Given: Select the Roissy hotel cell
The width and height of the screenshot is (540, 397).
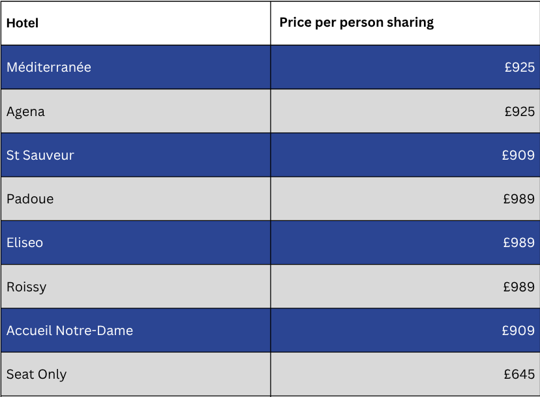Looking at the screenshot, I should [27, 287].
